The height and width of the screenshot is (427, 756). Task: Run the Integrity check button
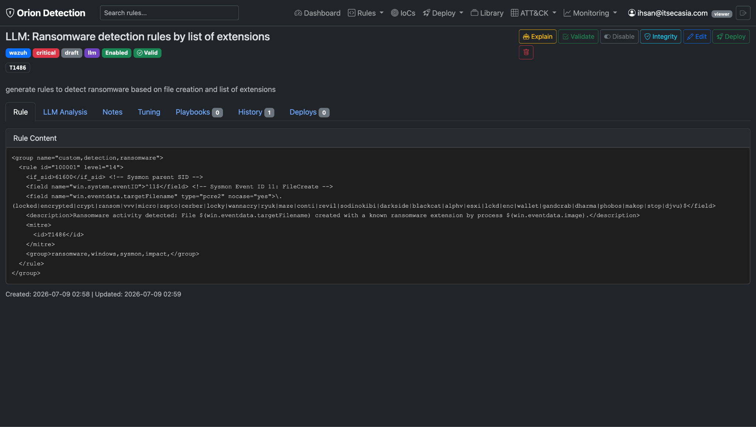coord(660,37)
